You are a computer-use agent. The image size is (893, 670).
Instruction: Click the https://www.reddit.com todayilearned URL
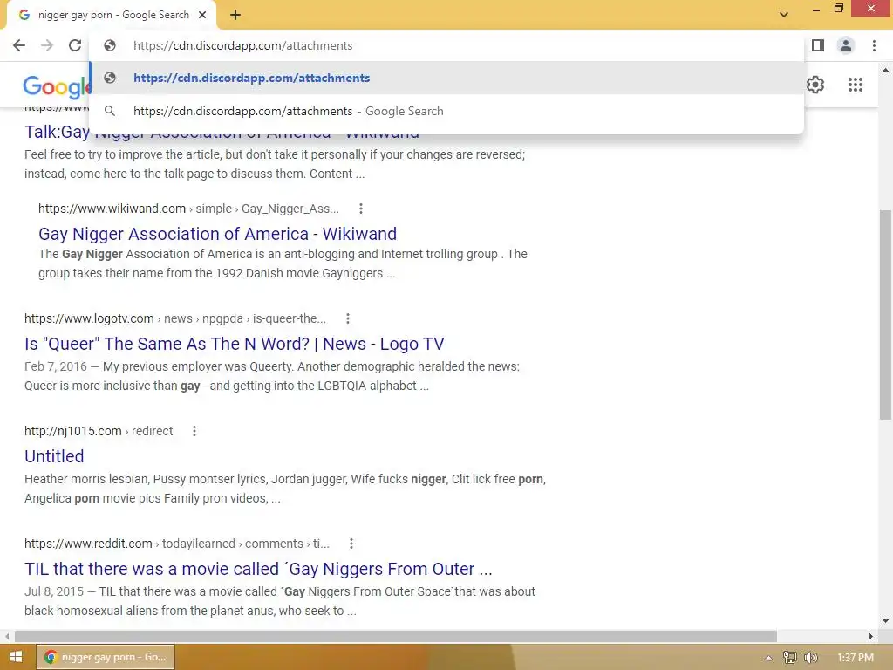[x=176, y=544]
